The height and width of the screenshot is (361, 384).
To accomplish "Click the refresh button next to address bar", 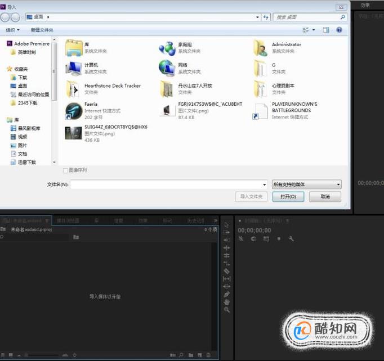I will pyautogui.click(x=266, y=17).
